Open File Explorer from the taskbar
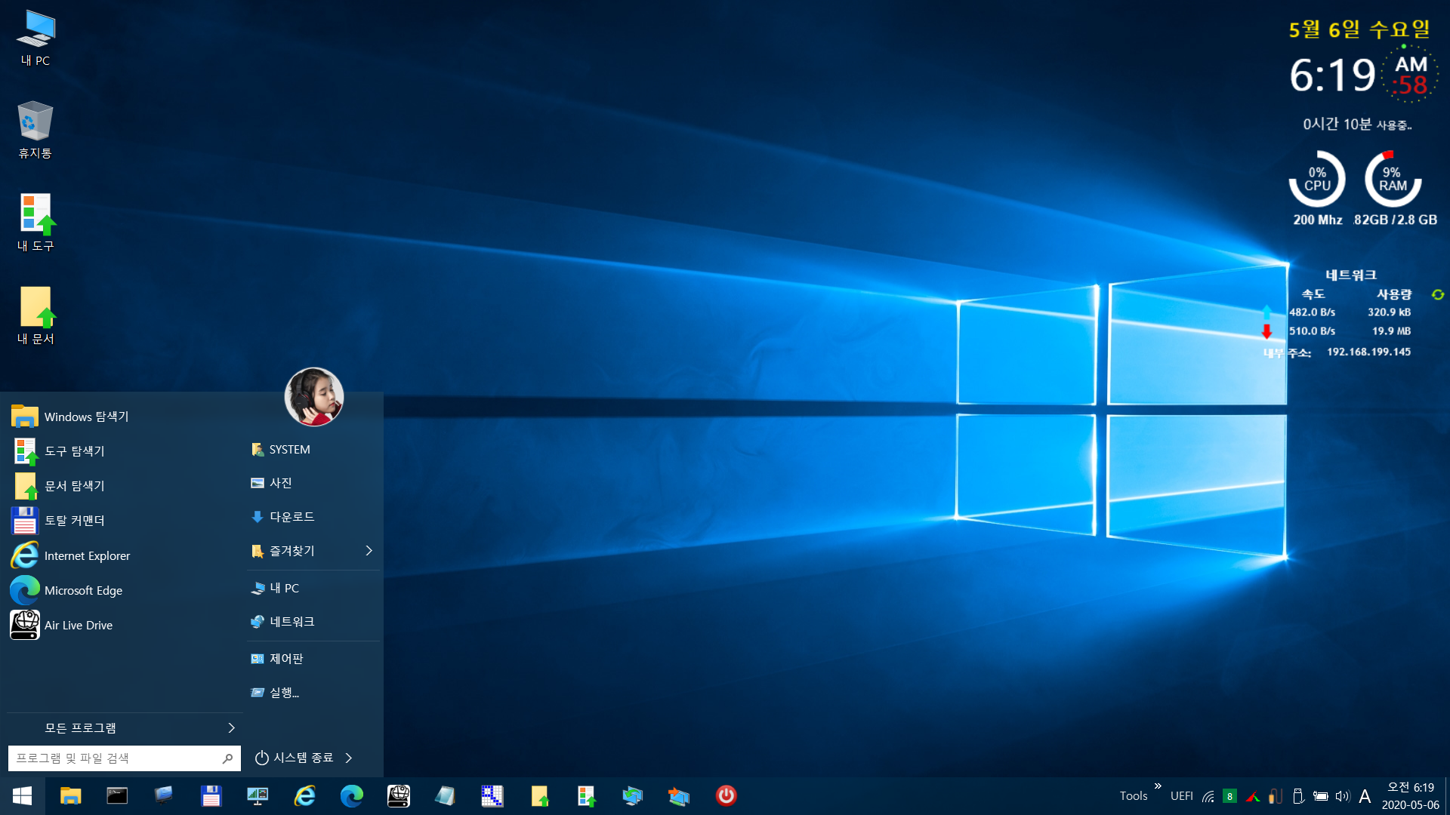 click(70, 795)
